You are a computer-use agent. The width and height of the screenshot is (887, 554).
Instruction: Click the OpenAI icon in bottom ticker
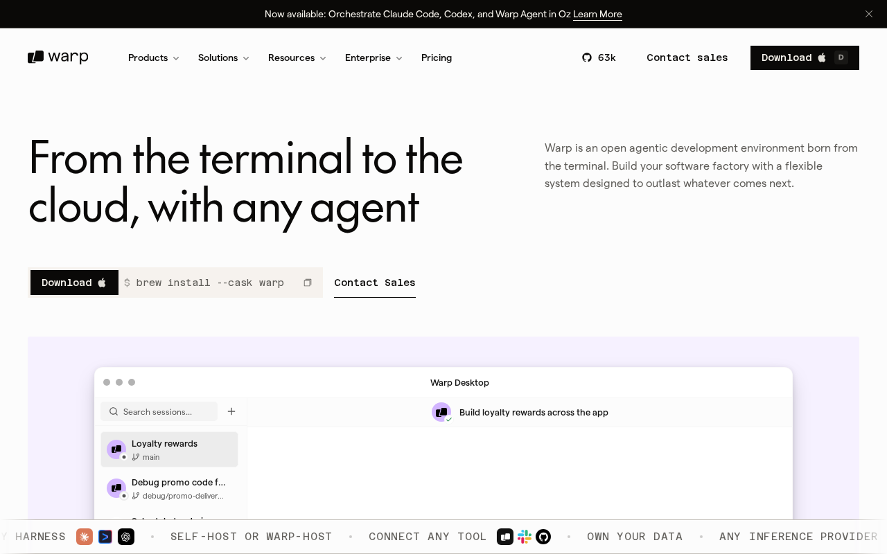[x=126, y=537]
